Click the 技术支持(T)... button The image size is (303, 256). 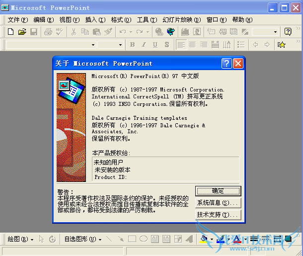(218, 215)
